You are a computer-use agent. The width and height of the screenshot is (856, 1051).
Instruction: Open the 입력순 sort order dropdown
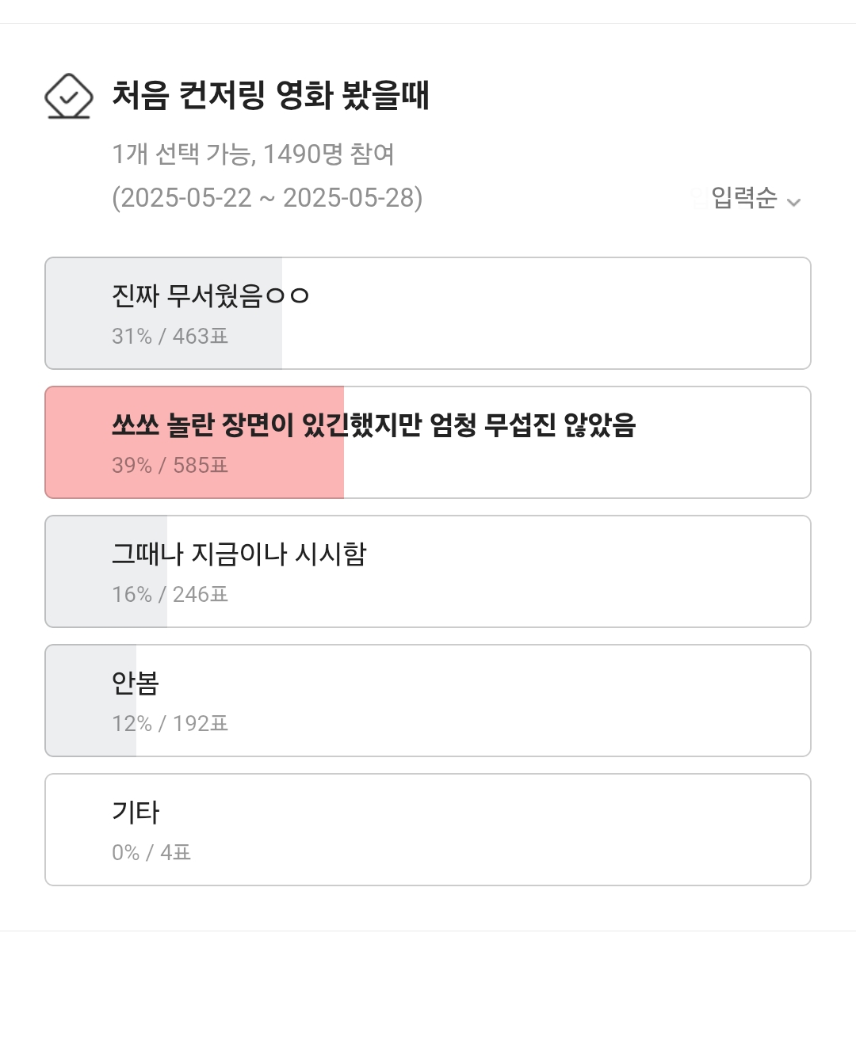[x=743, y=198]
